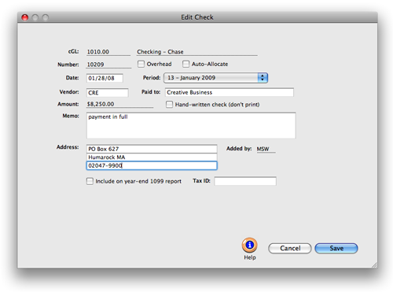Click the Paid to field Creative Business
This screenshot has width=393, height=292.
pyautogui.click(x=230, y=92)
